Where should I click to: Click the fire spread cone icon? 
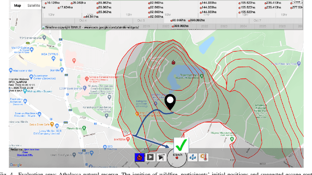pyautogui.click(x=161, y=157)
